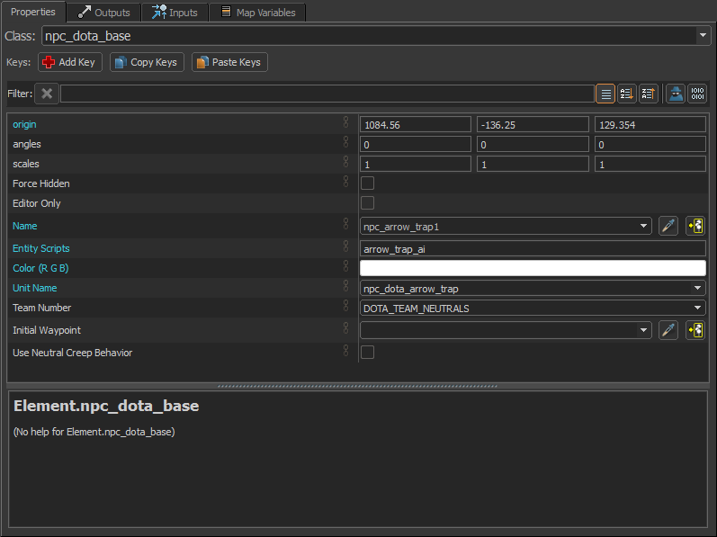The height and width of the screenshot is (537, 717).
Task: Check Use Neutral Creep Behavior
Action: (367, 353)
